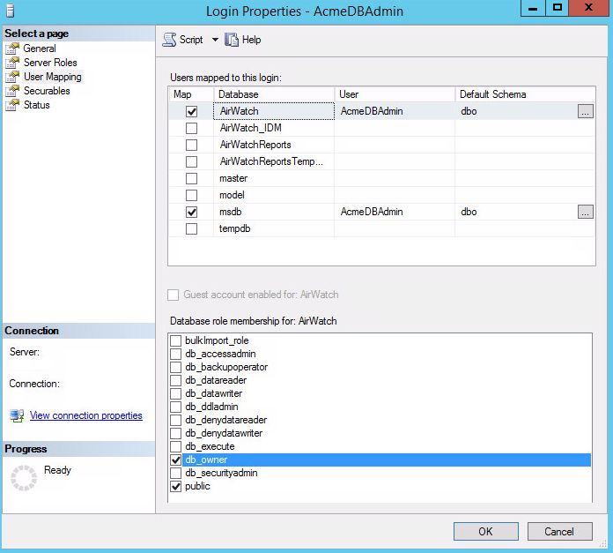This screenshot has height=553, width=613.
Task: Click the ellipsis button for AirWatch schema
Action: (585, 111)
